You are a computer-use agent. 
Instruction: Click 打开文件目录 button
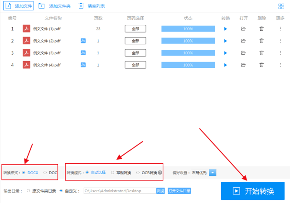point(179,191)
